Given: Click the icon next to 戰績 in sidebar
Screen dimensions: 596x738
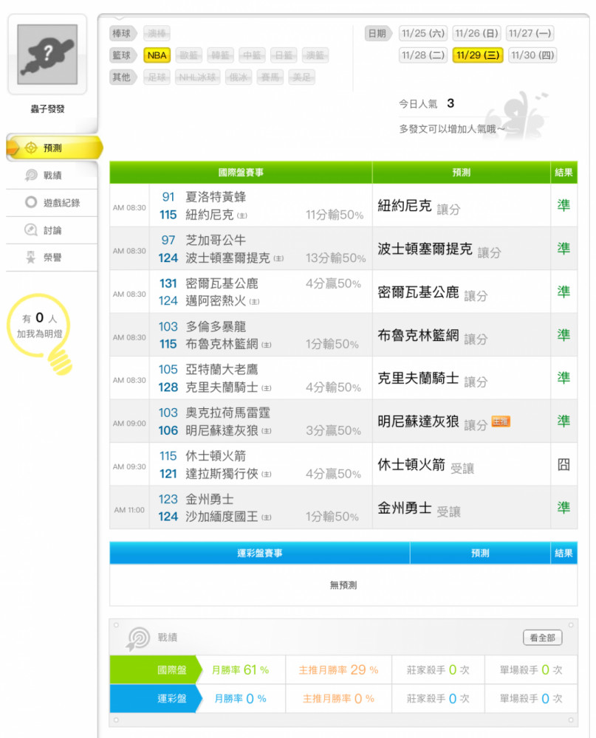Looking at the screenshot, I should click(x=31, y=175).
